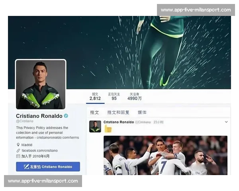Viewport: 239px width, 191px height.
Task: Click the Madrid location text
Action: pos(27,145)
